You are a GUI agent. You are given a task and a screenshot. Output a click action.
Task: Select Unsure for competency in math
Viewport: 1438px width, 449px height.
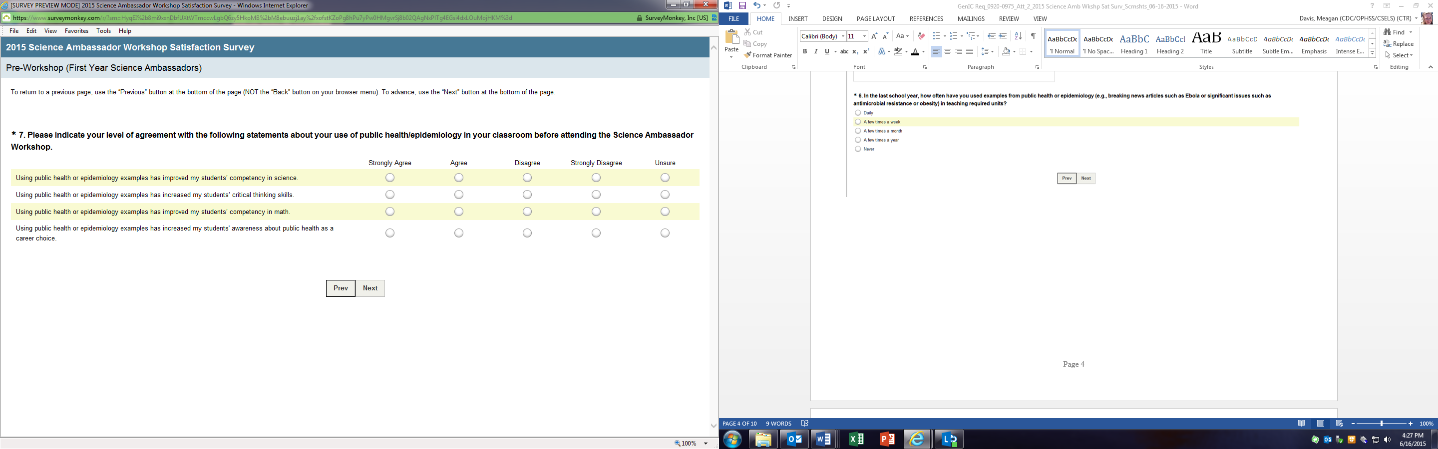click(x=664, y=212)
